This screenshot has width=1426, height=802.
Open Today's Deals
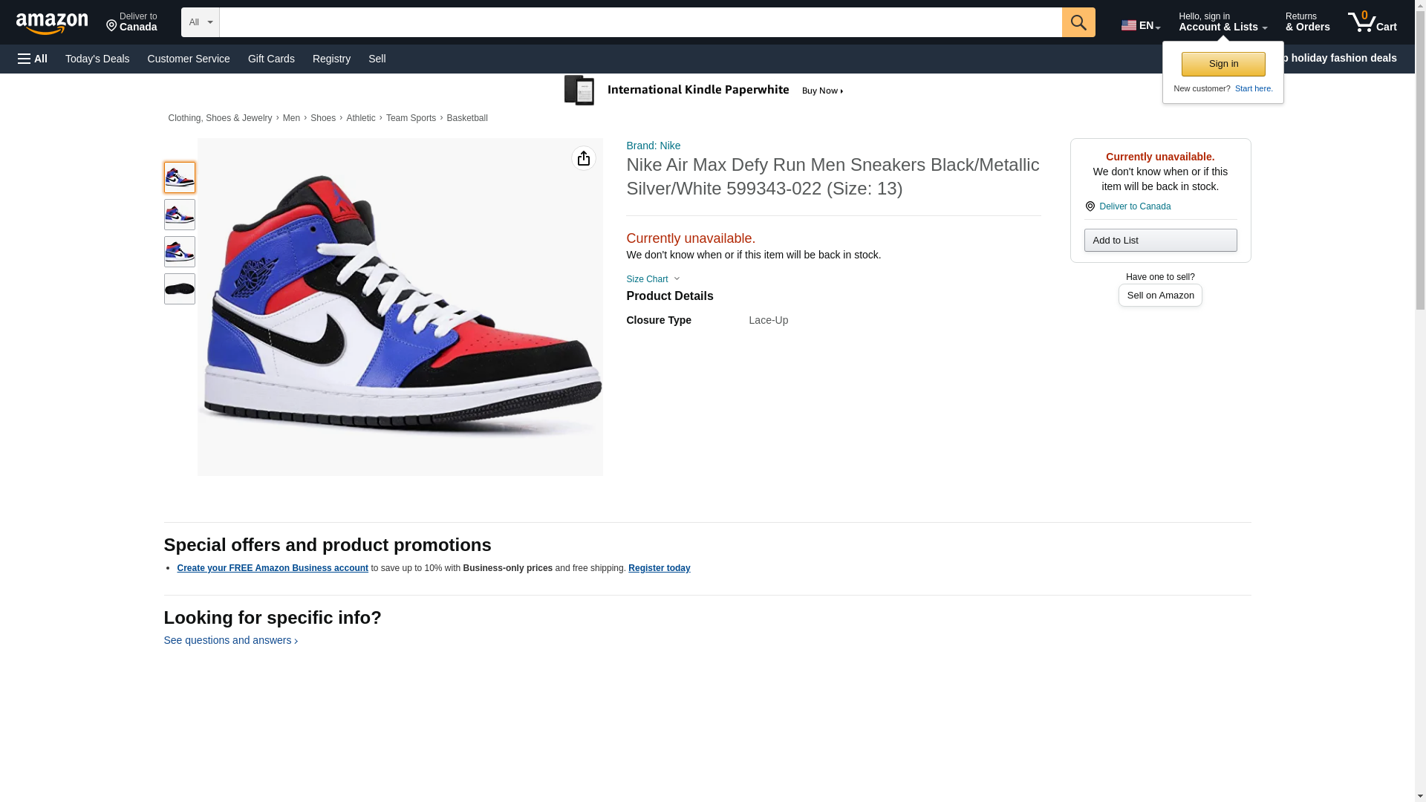(97, 59)
